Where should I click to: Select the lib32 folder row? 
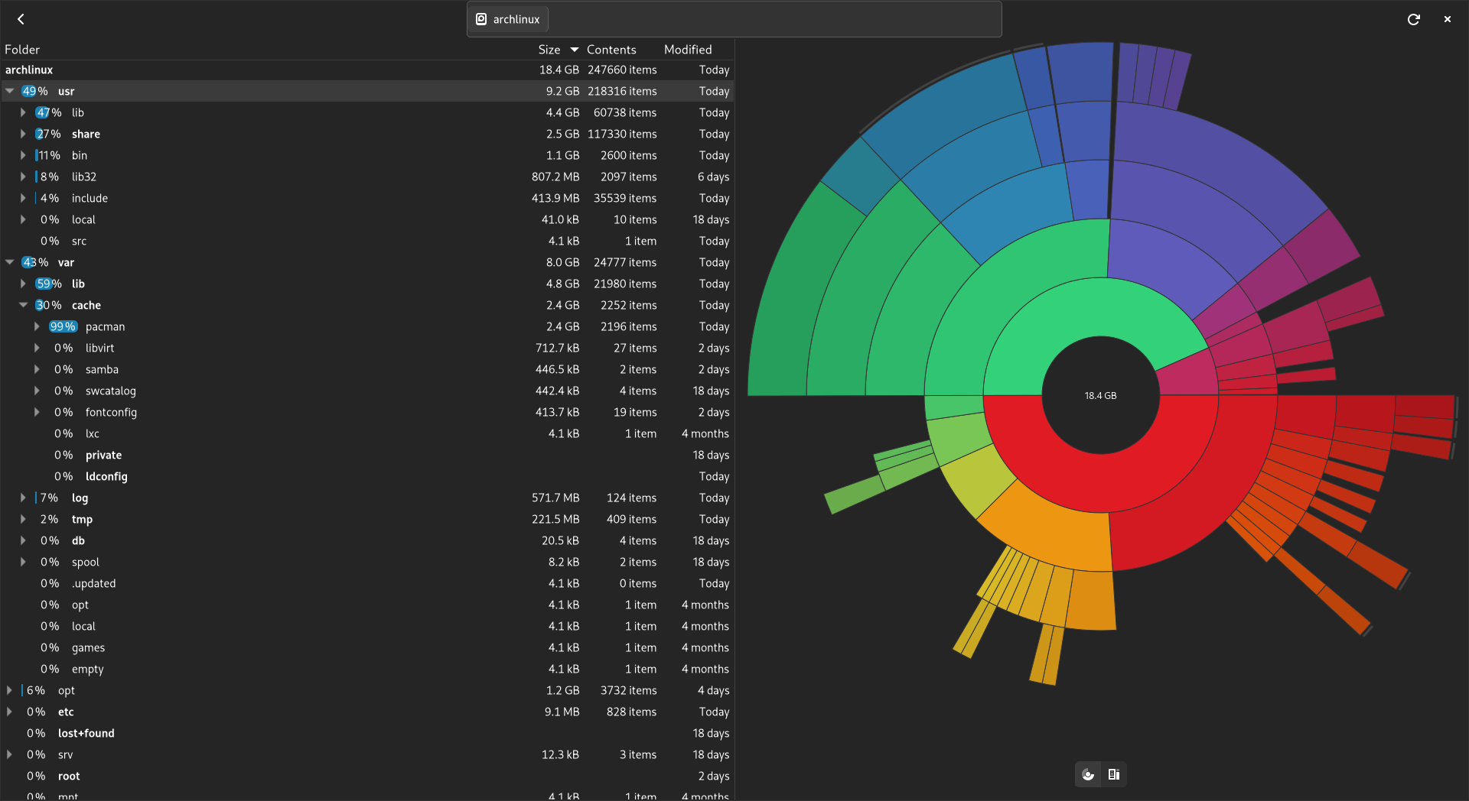click(x=84, y=177)
